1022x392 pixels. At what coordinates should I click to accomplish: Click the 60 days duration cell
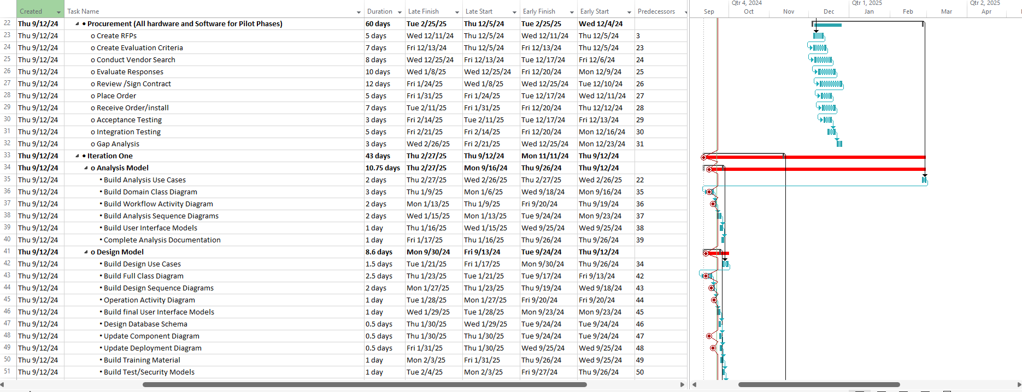(x=385, y=24)
